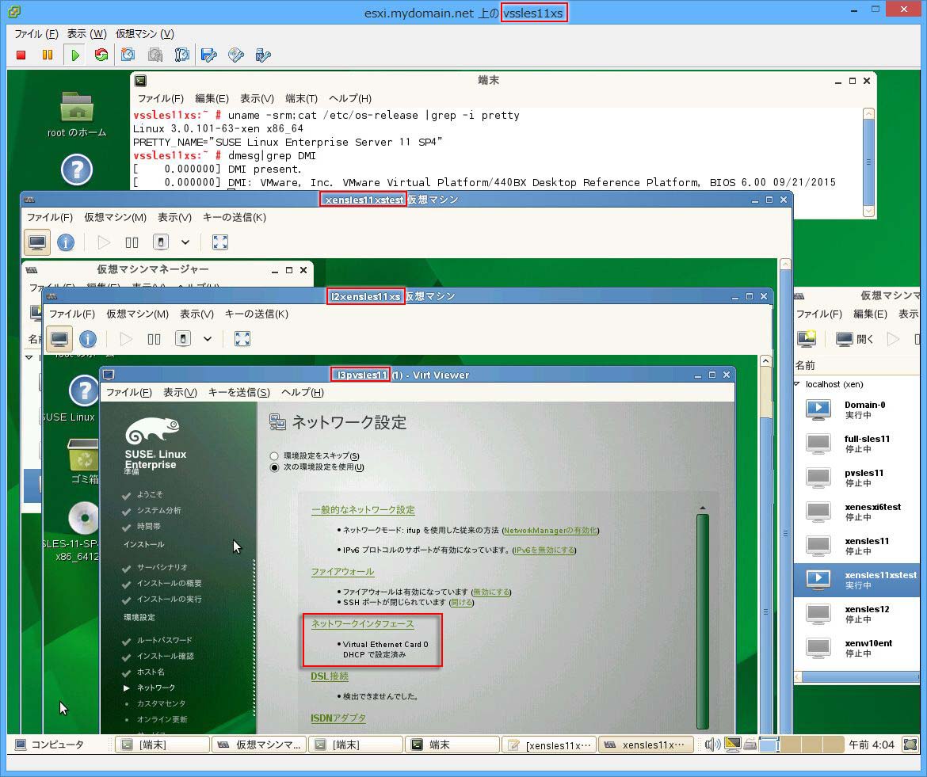Open the ネットワークインタフェース link
Viewport: 927px width, 777px height.
(x=362, y=624)
